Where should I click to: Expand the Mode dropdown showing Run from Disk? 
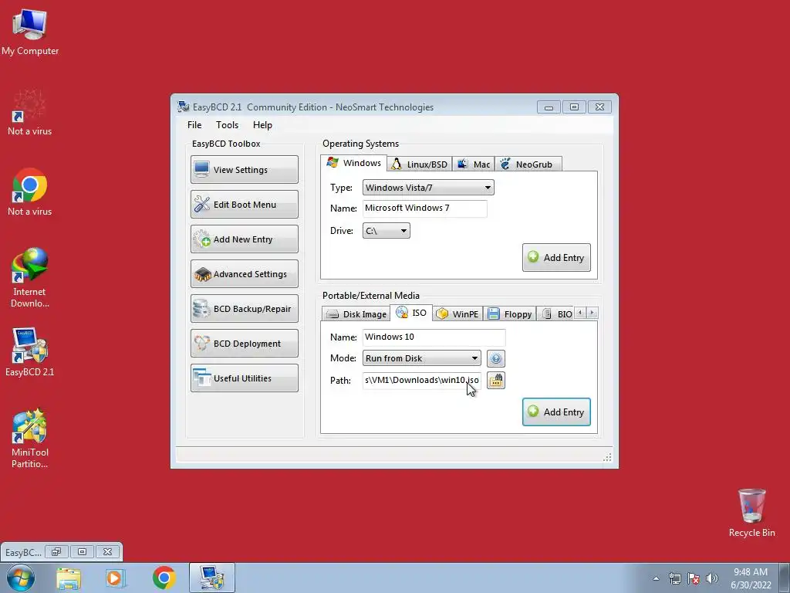[x=422, y=358]
